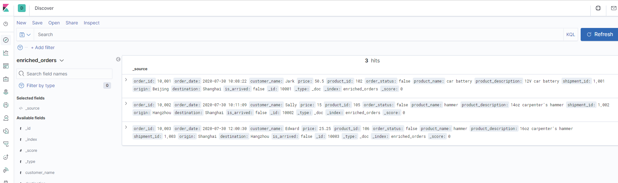Open Machine Learning from the sidebar icon
618x183 pixels.
[x=6, y=105]
